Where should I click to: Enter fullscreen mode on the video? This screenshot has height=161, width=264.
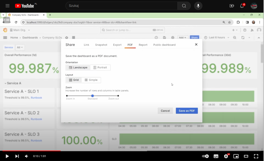256,156
